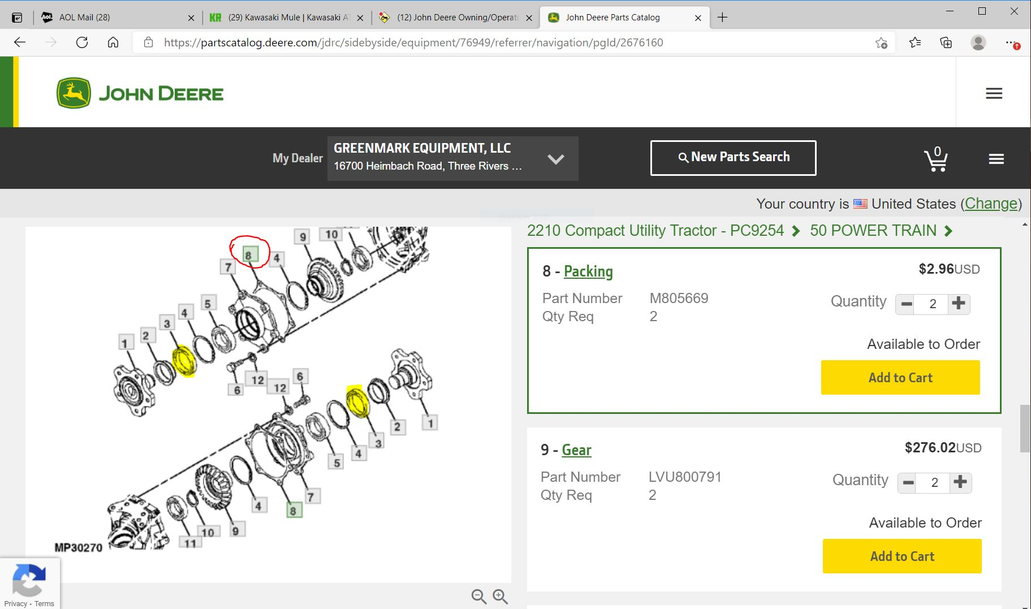The width and height of the screenshot is (1031, 609).
Task: Open the browser profile avatar
Action: (x=978, y=42)
